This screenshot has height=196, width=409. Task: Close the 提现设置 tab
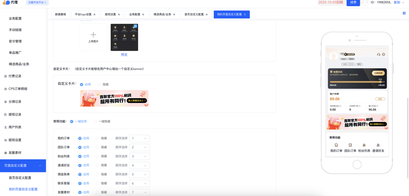tap(119, 14)
